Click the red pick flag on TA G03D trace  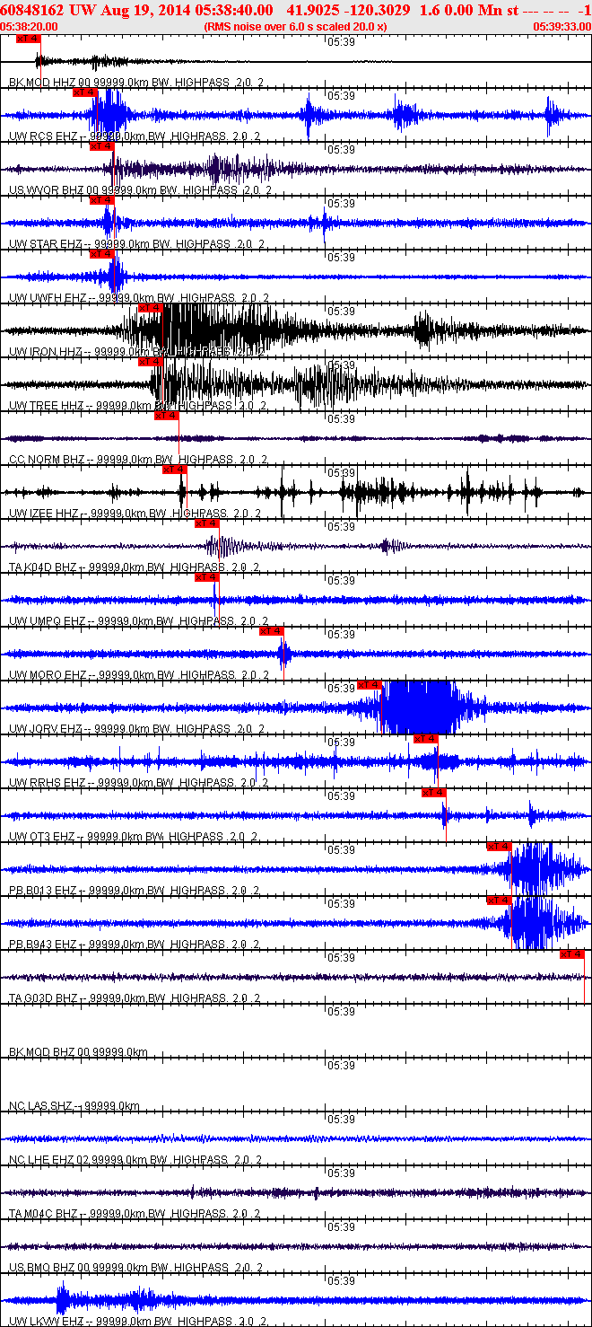(572, 954)
